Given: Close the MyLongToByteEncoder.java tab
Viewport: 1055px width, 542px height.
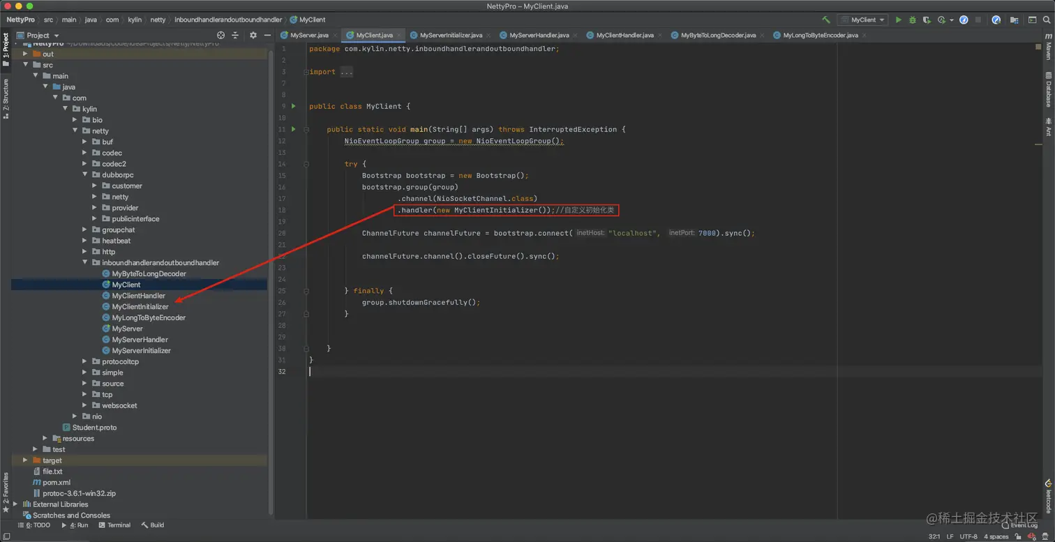Looking at the screenshot, I should (865, 35).
